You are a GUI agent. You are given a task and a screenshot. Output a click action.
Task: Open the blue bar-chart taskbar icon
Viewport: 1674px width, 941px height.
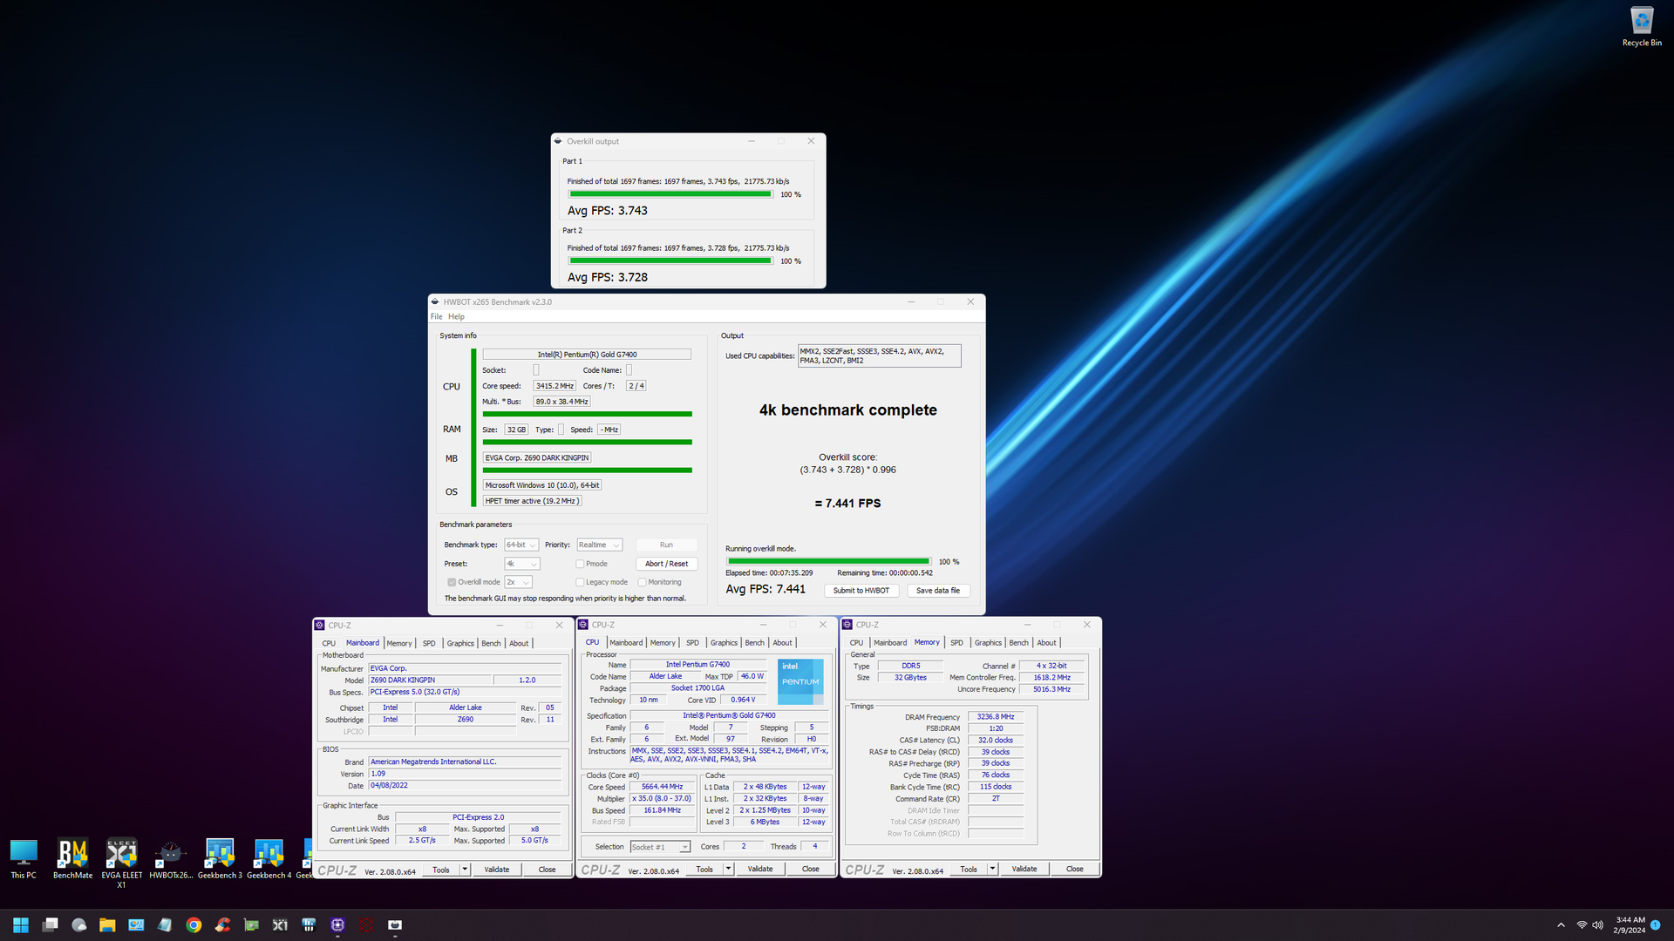tap(309, 924)
